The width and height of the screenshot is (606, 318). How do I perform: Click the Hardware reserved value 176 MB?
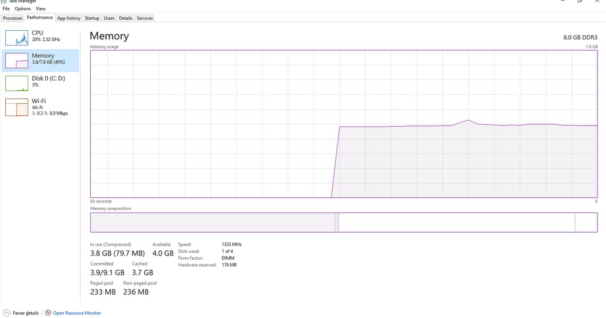coord(229,265)
